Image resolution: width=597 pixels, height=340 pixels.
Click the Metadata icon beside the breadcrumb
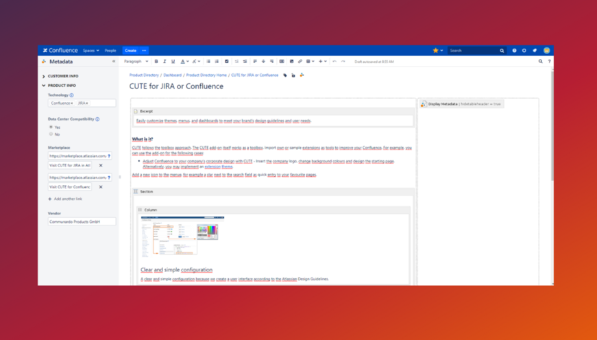302,75
